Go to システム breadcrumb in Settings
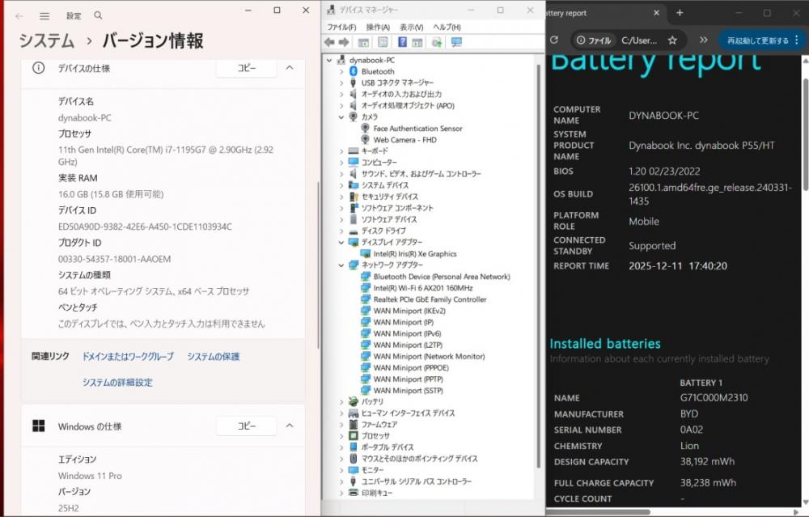Image resolution: width=809 pixels, height=517 pixels. click(47, 40)
